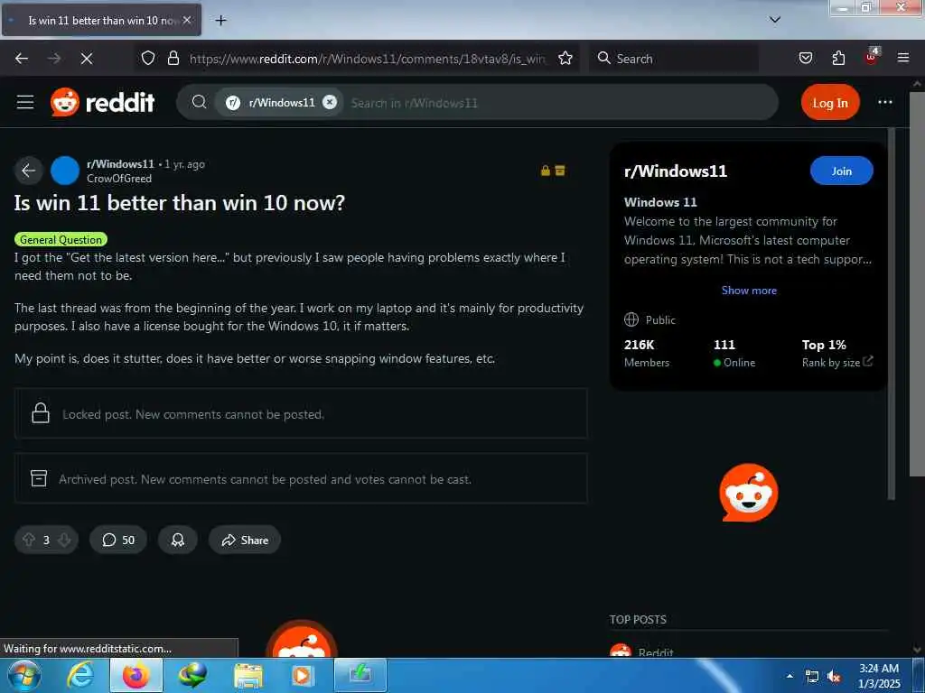Image resolution: width=925 pixels, height=693 pixels.
Task: Open the clock showing 3:24 AM
Action: click(x=879, y=676)
